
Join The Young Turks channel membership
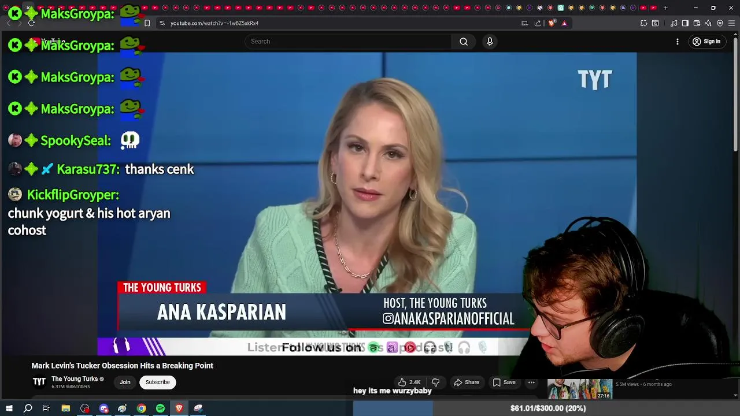125,382
